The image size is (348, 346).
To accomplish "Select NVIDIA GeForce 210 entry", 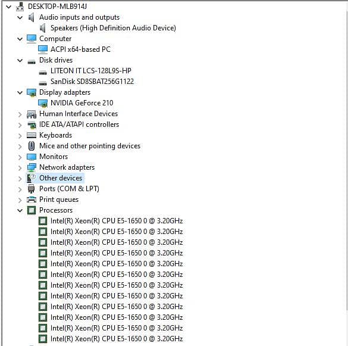I will click(82, 103).
